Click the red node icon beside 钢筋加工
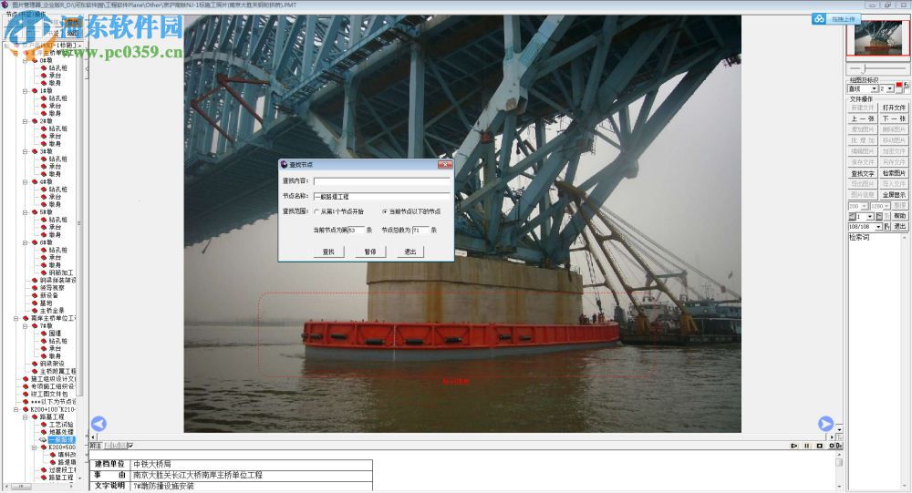 pyautogui.click(x=44, y=272)
